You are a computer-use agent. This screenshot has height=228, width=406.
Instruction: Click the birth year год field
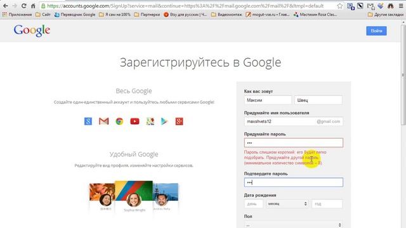click(x=327, y=204)
